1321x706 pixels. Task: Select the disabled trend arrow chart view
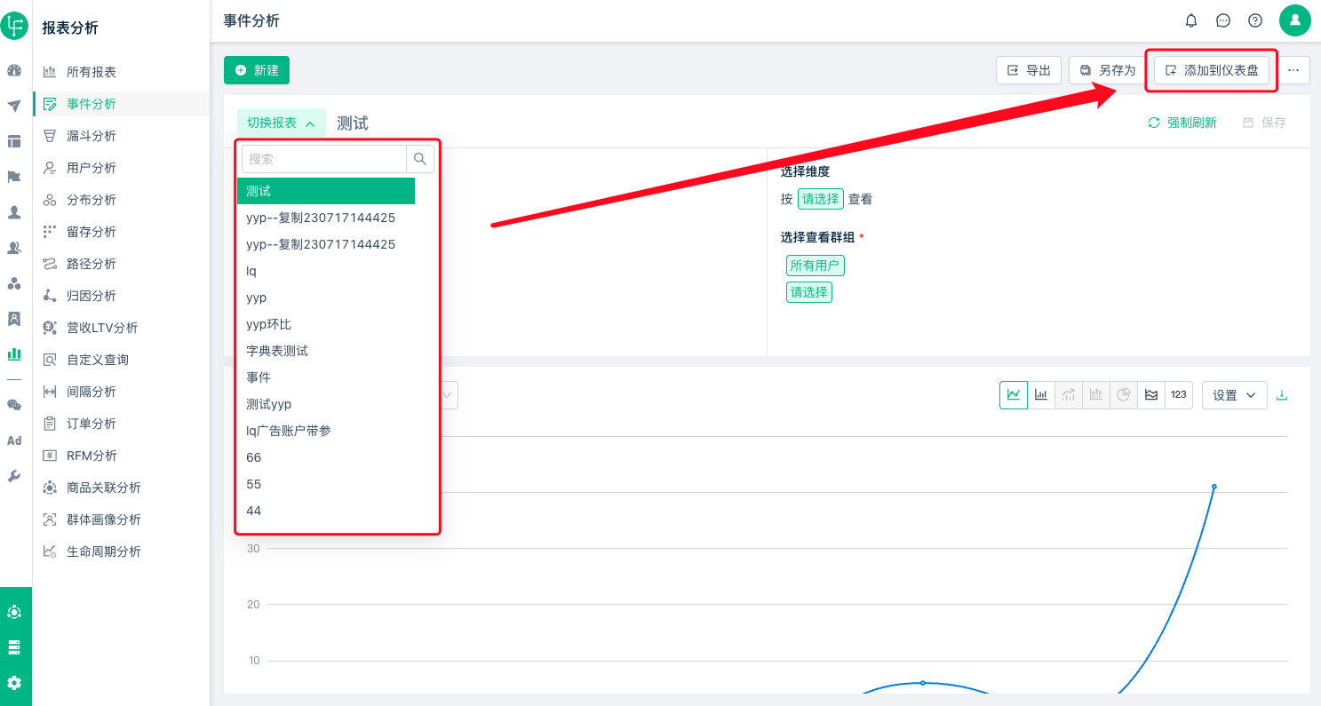[1069, 395]
